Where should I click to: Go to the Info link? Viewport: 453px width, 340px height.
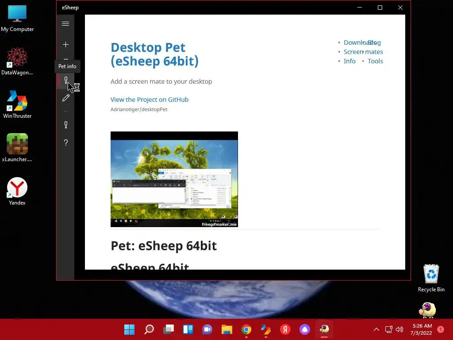click(x=349, y=61)
